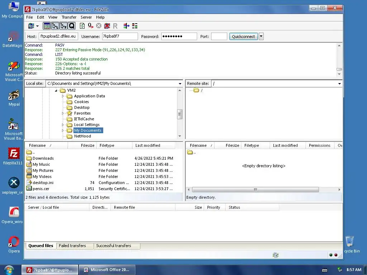The height and width of the screenshot is (275, 367).
Task: Click the Host input field
Action: pos(58,36)
